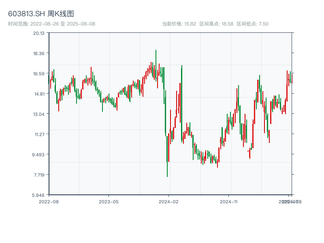Select the 2024-02 date axis label
Screen dimensions: 324x243
click(x=169, y=201)
